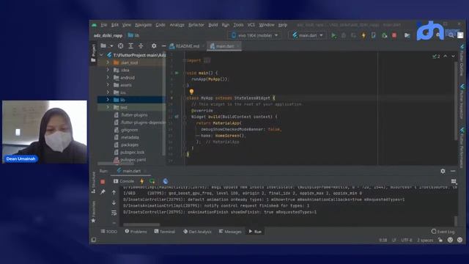Collapse the root FlutterProject-main tree node
Image resolution: width=469 pixels, height=264 pixels.
point(102,55)
